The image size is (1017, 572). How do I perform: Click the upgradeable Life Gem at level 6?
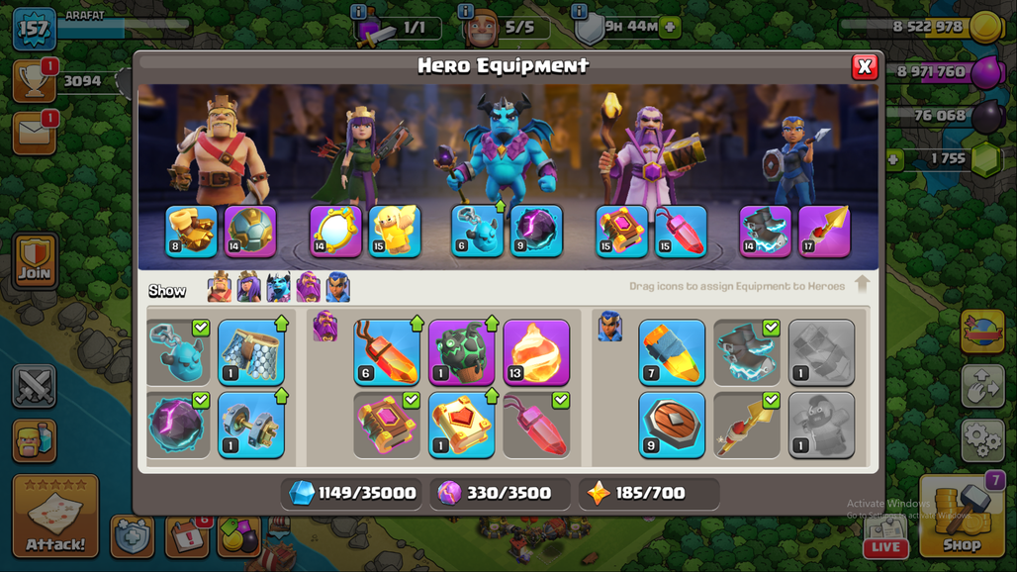click(387, 352)
